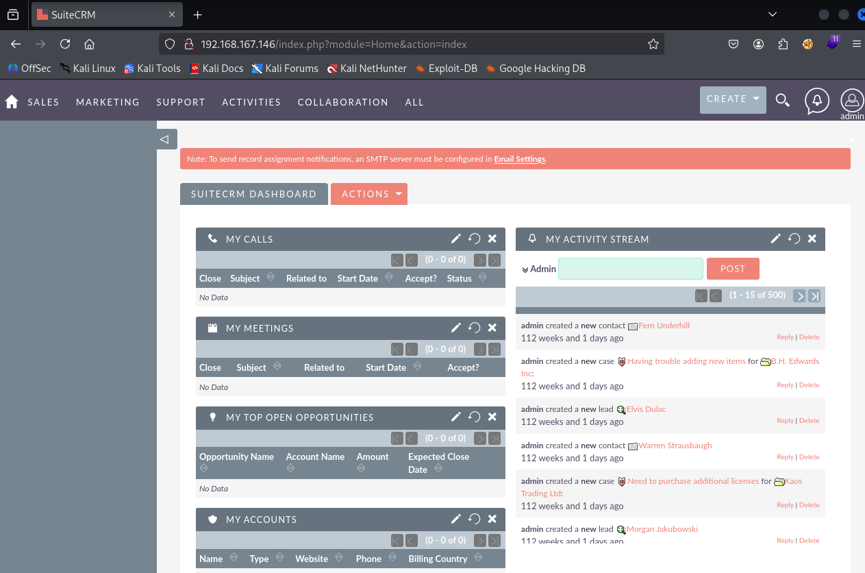
Task: Open the notifications bell icon
Action: pyautogui.click(x=816, y=101)
